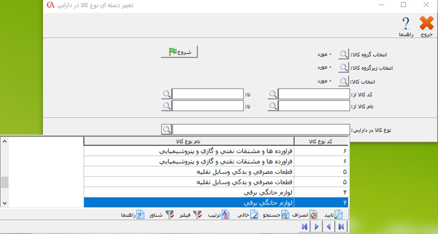Viewport: 438px width, 234px height.
Task: Click the نوع کالا در دارایی input field
Action: tap(260, 129)
